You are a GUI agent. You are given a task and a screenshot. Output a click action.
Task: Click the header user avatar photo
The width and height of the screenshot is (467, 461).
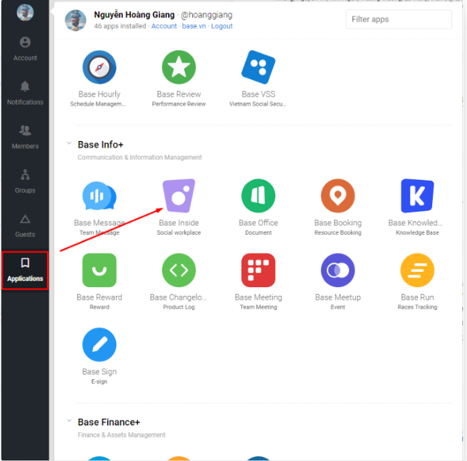point(76,20)
